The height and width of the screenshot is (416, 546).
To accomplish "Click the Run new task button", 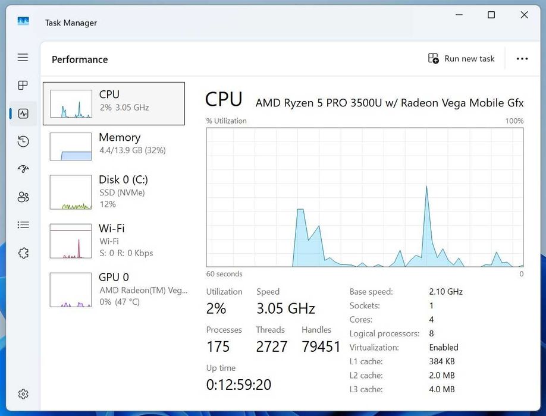I will click(x=462, y=59).
